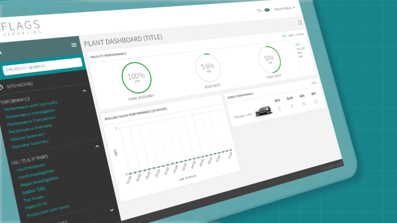Click the Land Rover logo icon
The width and height of the screenshot is (397, 223).
point(267,10)
